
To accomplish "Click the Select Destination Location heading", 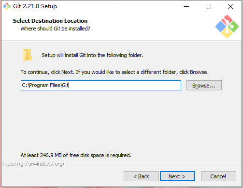I will tap(50, 21).
